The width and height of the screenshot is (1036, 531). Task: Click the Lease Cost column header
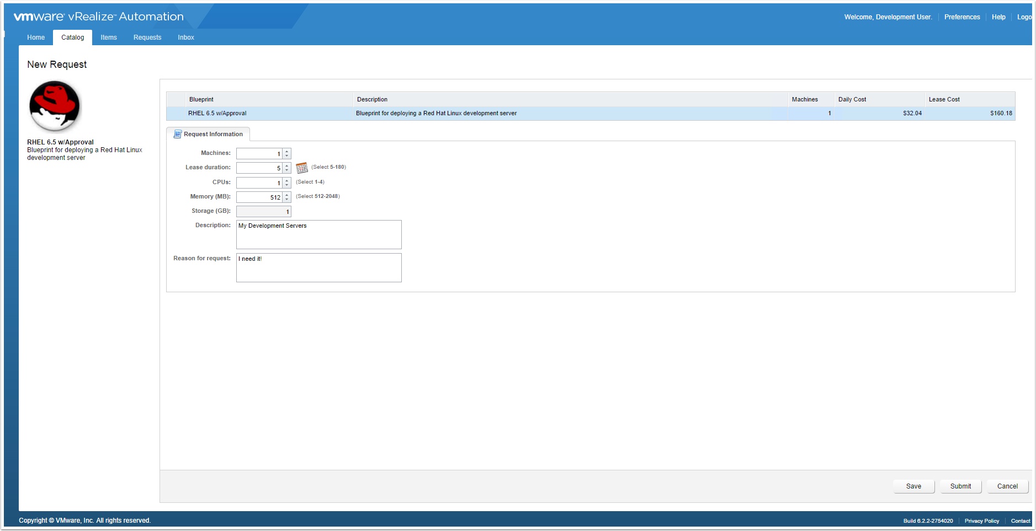[x=970, y=100]
